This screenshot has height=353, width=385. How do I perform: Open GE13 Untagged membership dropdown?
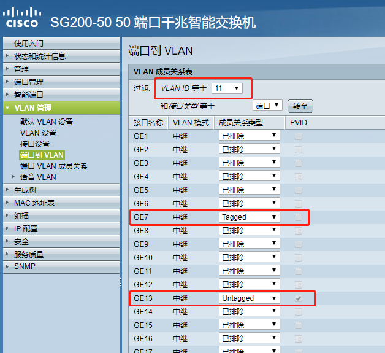(250, 298)
